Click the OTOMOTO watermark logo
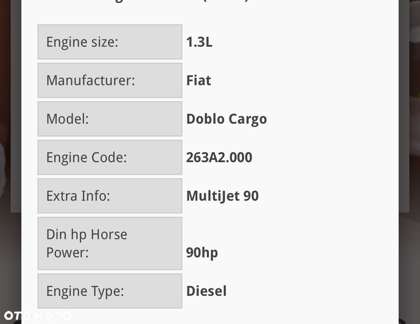The width and height of the screenshot is (420, 324). tap(38, 315)
